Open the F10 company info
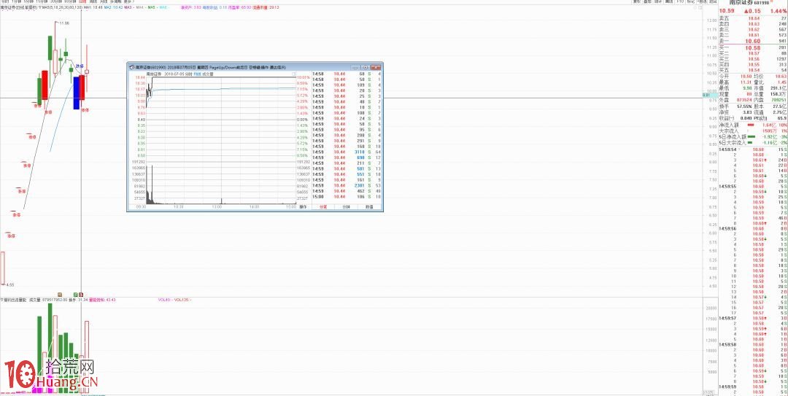The image size is (788, 396). (681, 2)
